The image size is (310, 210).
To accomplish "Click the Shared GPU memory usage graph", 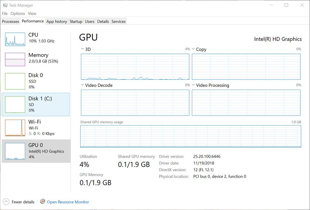I will 190,137.
